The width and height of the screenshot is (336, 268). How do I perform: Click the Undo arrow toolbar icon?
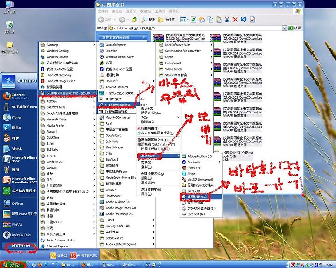(x=244, y=20)
